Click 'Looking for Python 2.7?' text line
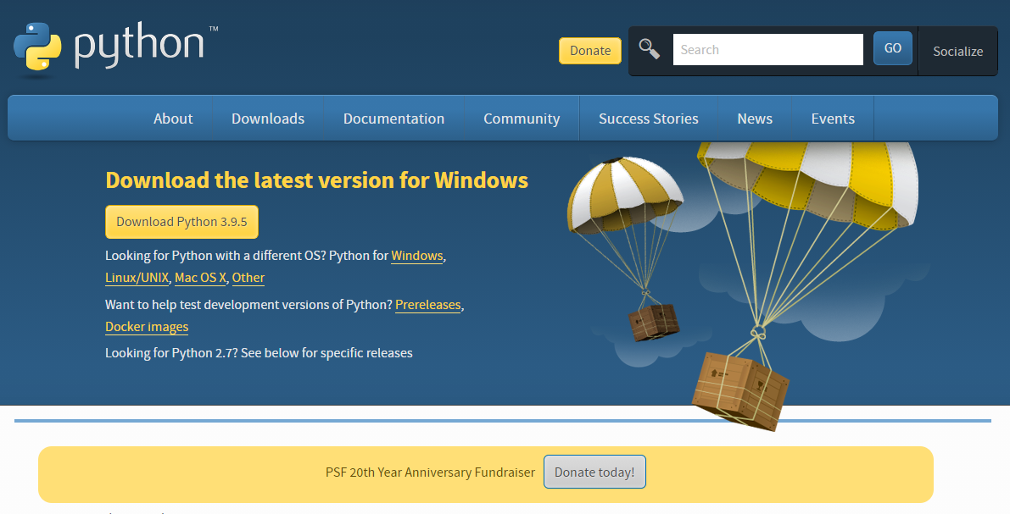 tap(259, 353)
